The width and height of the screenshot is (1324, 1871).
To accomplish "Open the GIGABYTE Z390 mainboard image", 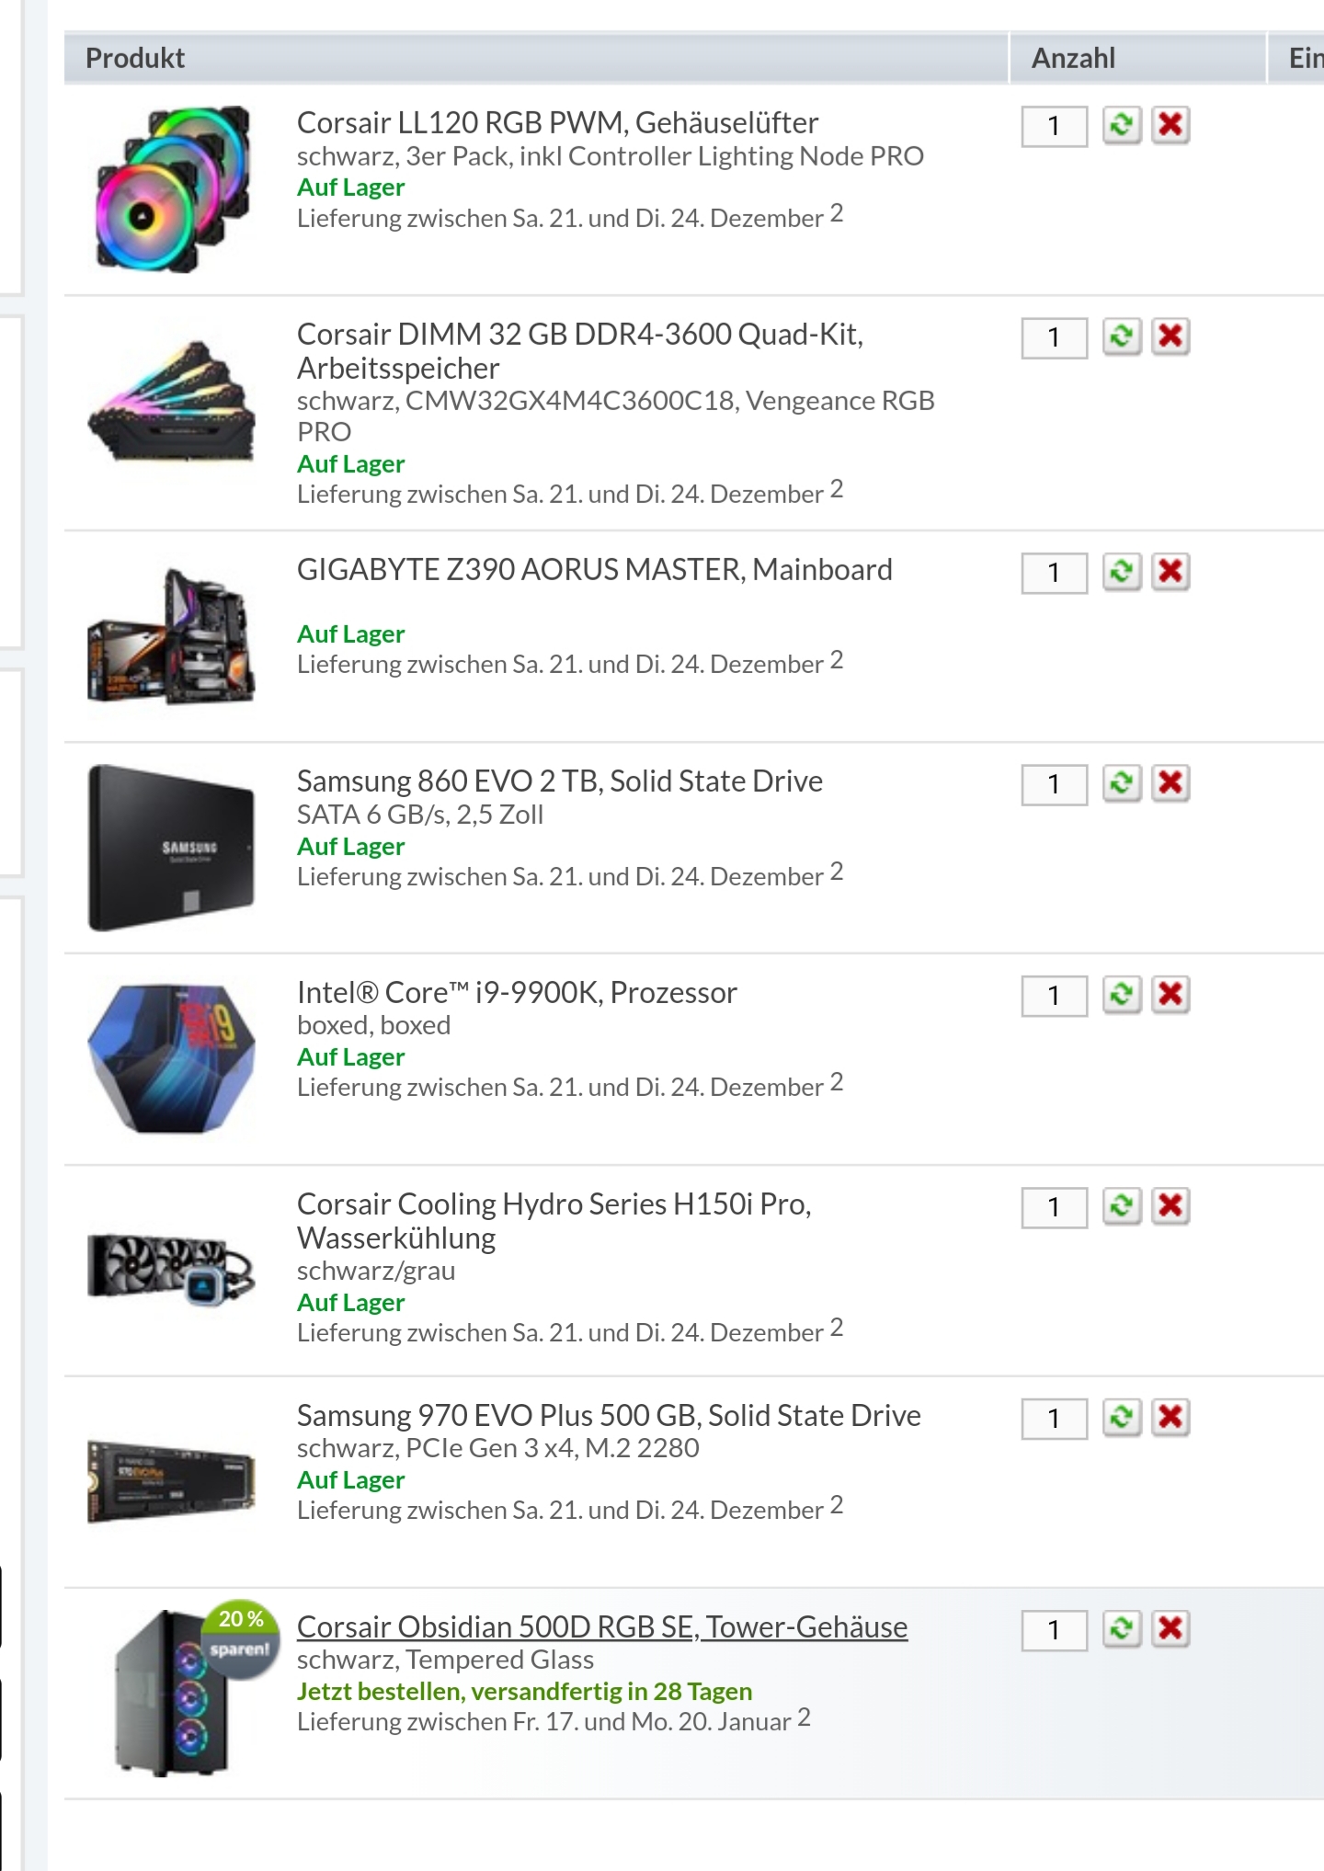I will pyautogui.click(x=171, y=635).
